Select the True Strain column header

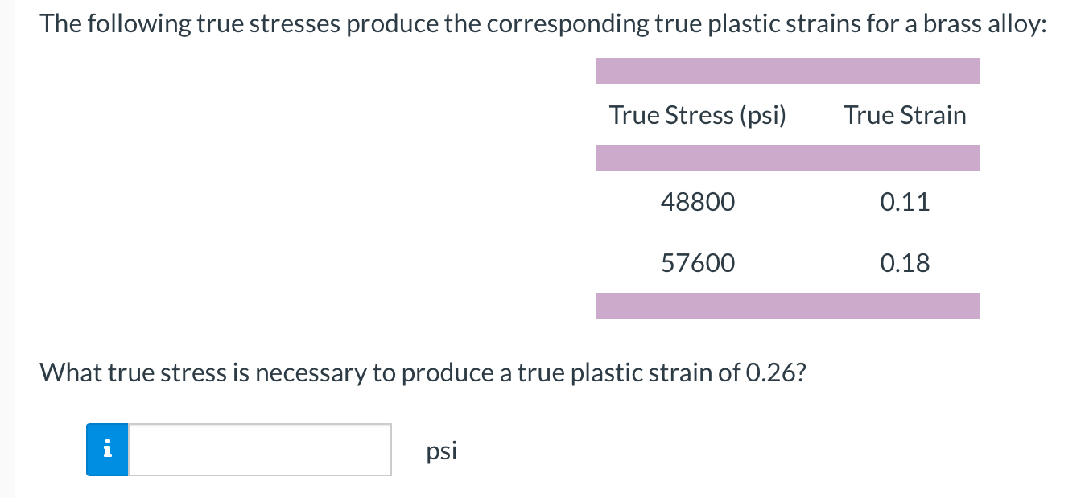click(905, 115)
